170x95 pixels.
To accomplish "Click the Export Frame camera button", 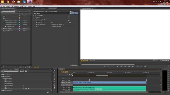I will (145, 66).
